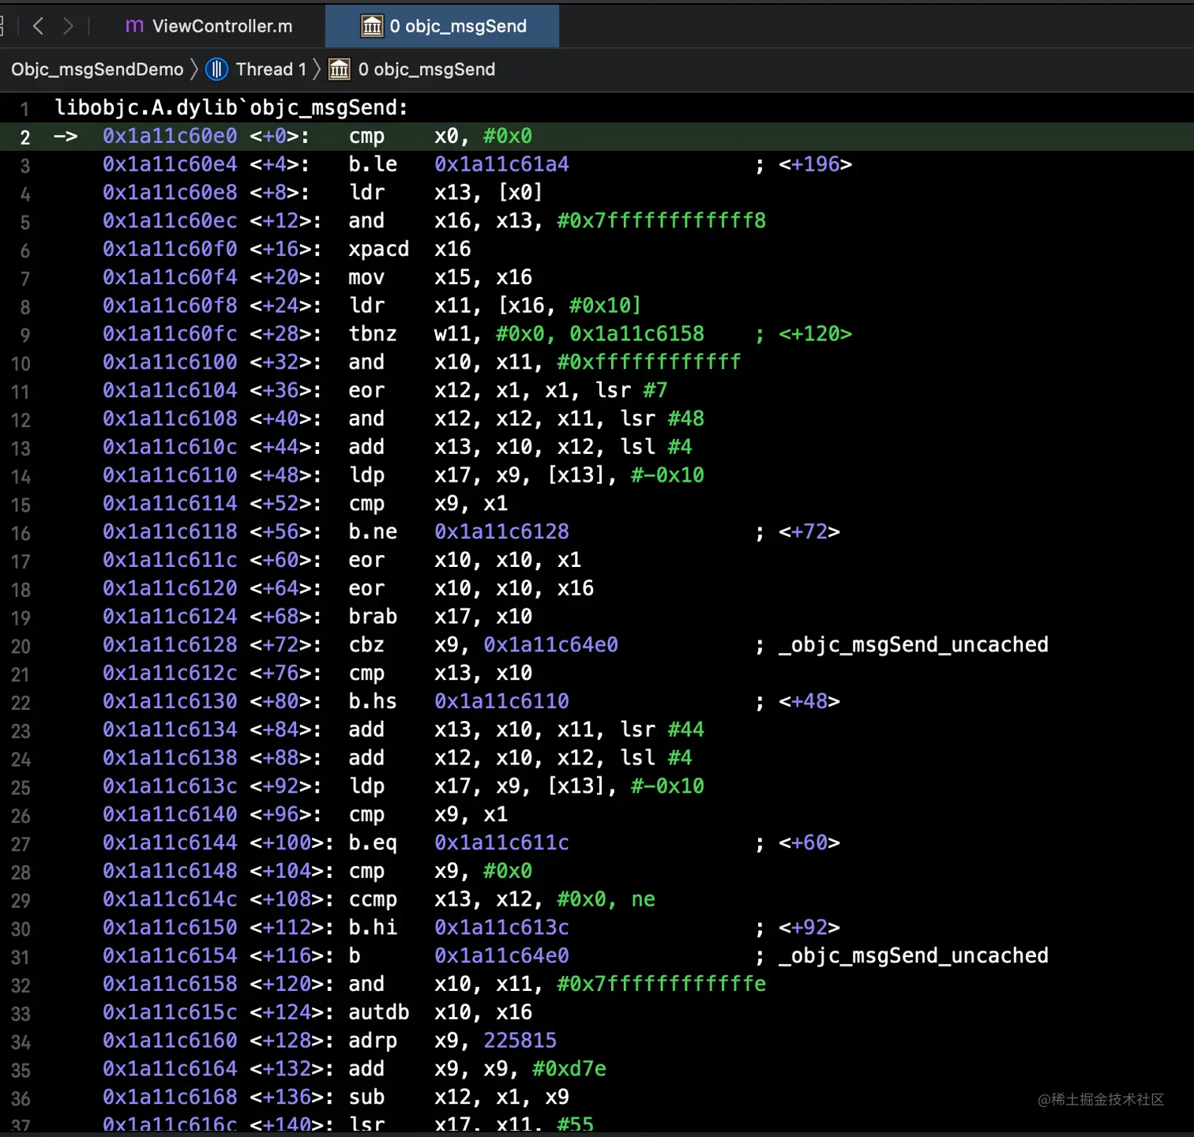Click '#0xd7e' immediate on line 35
The image size is (1194, 1137).
[x=569, y=1069]
